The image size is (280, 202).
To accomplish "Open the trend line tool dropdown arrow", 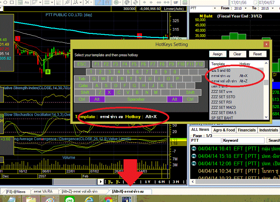I will tap(40, 2).
